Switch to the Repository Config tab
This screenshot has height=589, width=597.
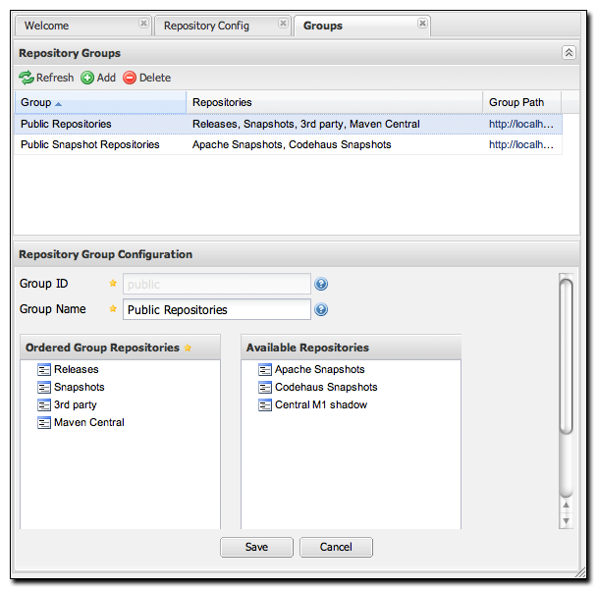(207, 26)
